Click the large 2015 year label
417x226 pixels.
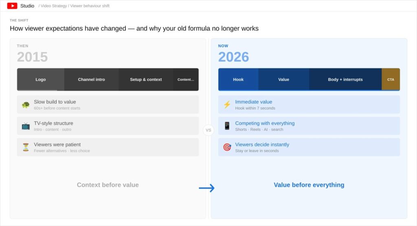coord(33,57)
